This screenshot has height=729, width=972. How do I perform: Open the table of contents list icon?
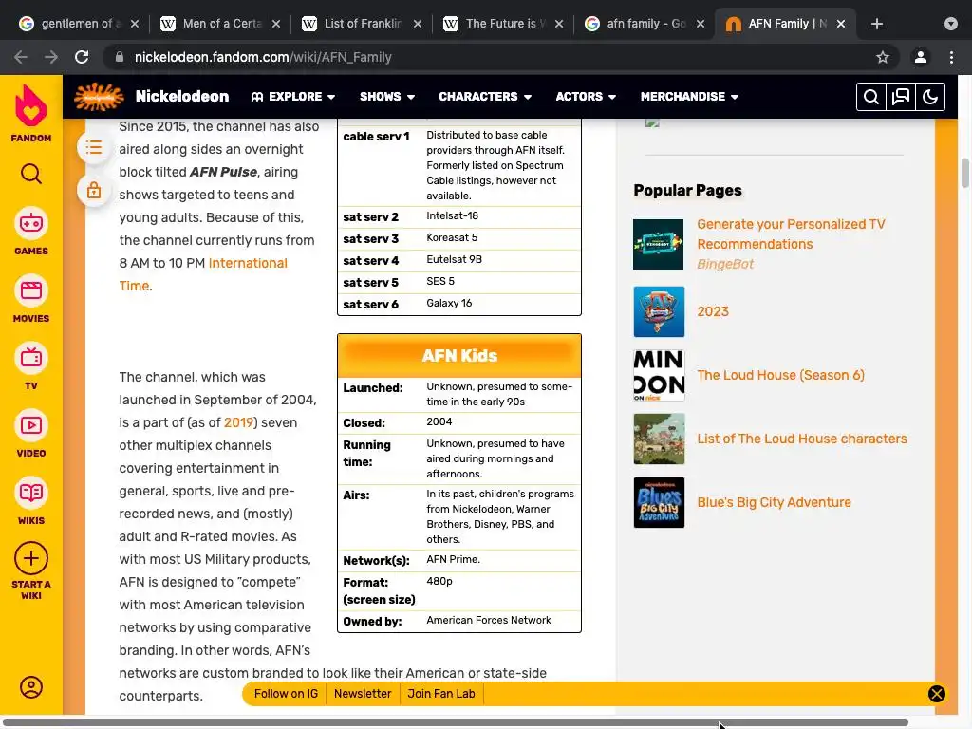point(94,147)
